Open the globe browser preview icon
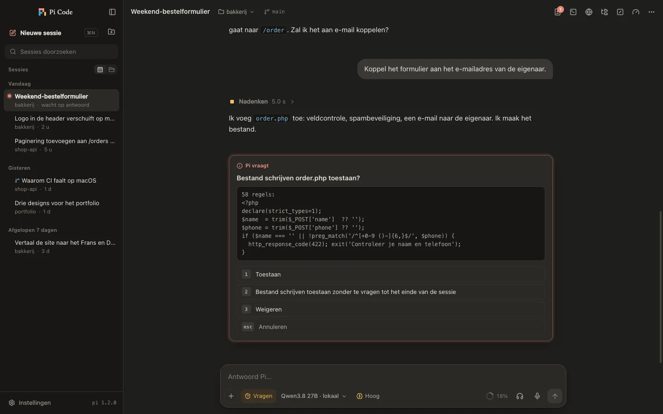The height and width of the screenshot is (414, 663). 589,12
